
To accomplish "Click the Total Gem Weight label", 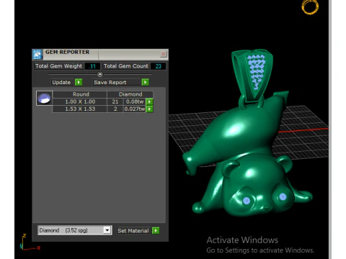I will click(x=58, y=66).
